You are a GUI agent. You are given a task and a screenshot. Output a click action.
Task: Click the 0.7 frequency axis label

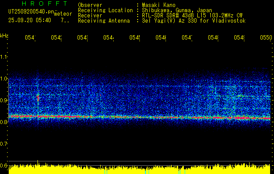tap(3, 144)
